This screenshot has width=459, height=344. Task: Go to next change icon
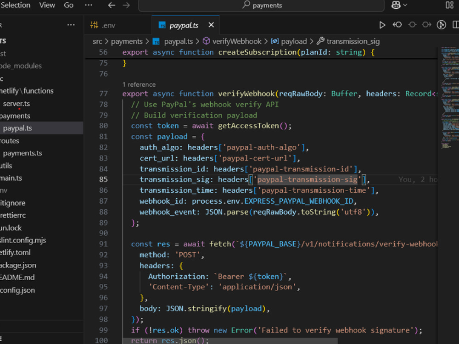(426, 25)
